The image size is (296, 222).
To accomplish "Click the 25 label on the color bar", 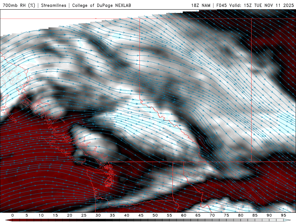I will click(84, 215).
